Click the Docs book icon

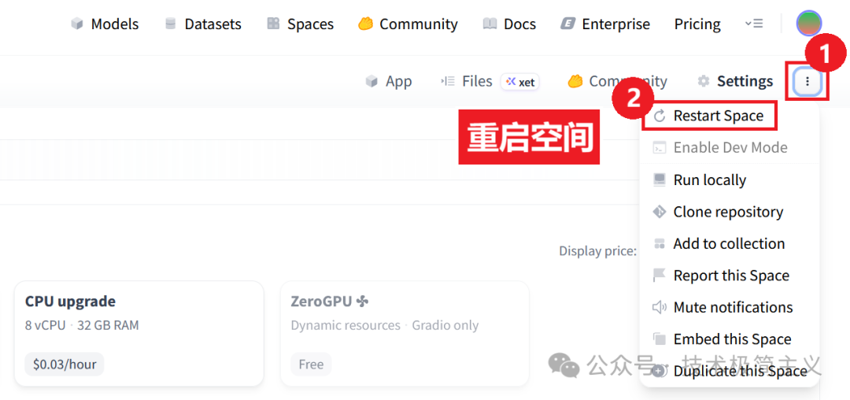pos(490,24)
